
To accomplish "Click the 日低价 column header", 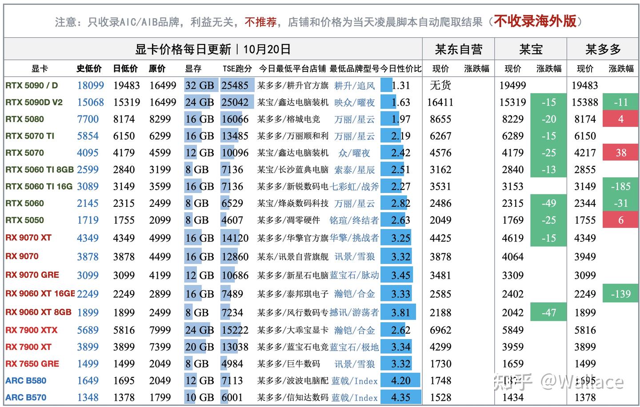I will [125, 69].
